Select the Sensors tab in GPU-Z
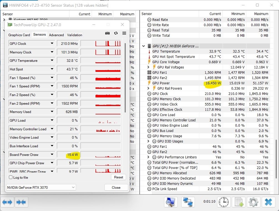 click(x=39, y=35)
